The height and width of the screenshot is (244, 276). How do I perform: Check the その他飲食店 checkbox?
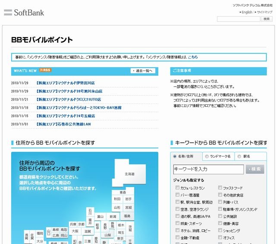(x=220, y=195)
